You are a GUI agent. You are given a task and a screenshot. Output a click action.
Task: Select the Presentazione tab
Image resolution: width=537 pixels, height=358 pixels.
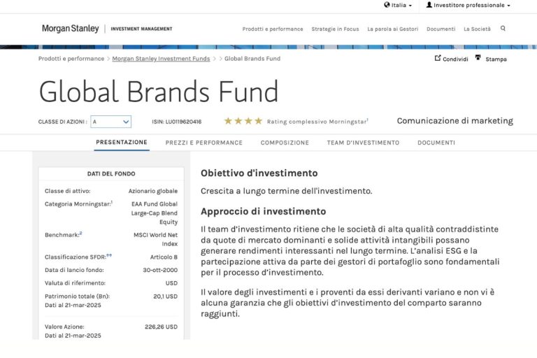pos(122,142)
